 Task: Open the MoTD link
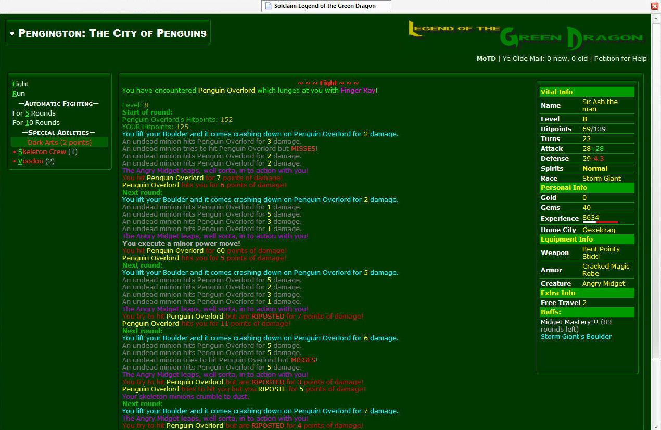pos(486,59)
